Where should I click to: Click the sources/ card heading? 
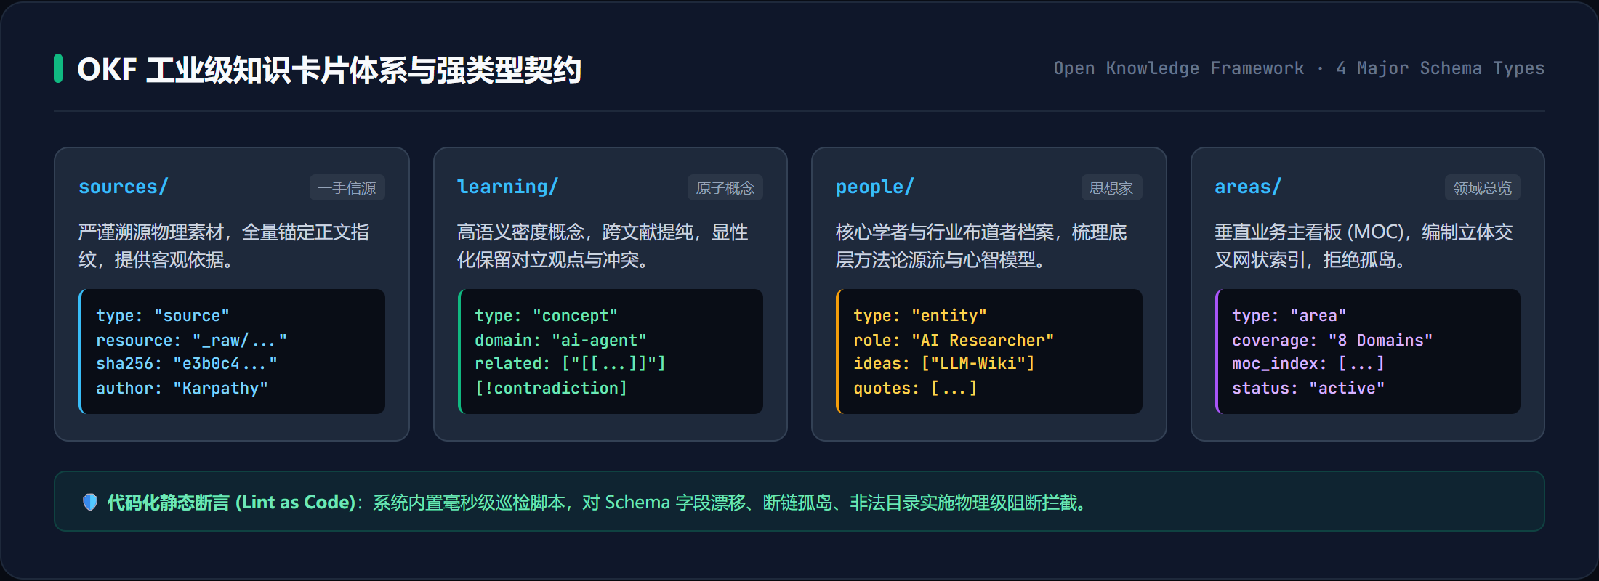coord(124,187)
